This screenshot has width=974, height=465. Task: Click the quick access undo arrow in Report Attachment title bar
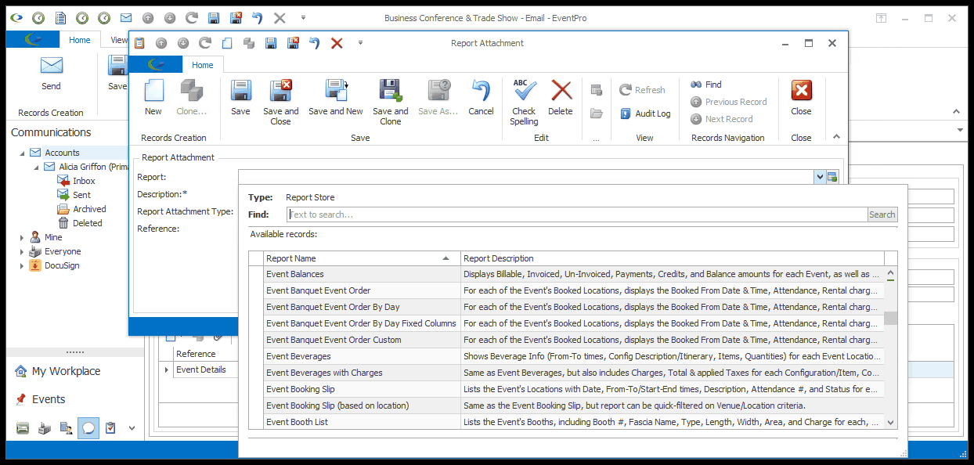[314, 43]
